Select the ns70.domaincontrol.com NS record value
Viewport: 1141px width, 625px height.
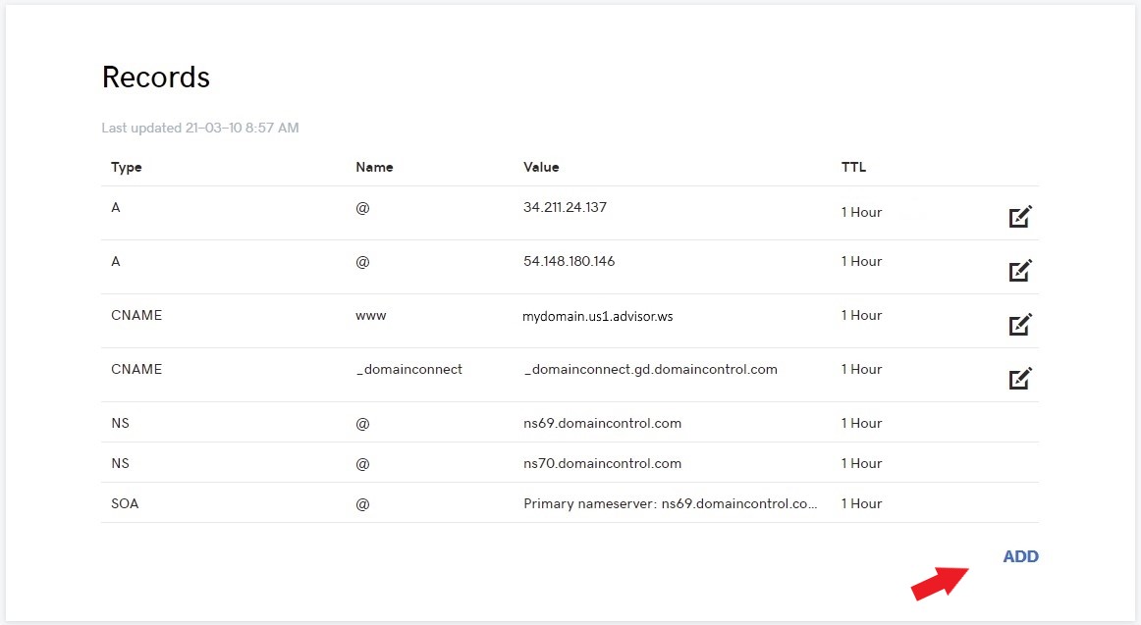click(x=602, y=463)
